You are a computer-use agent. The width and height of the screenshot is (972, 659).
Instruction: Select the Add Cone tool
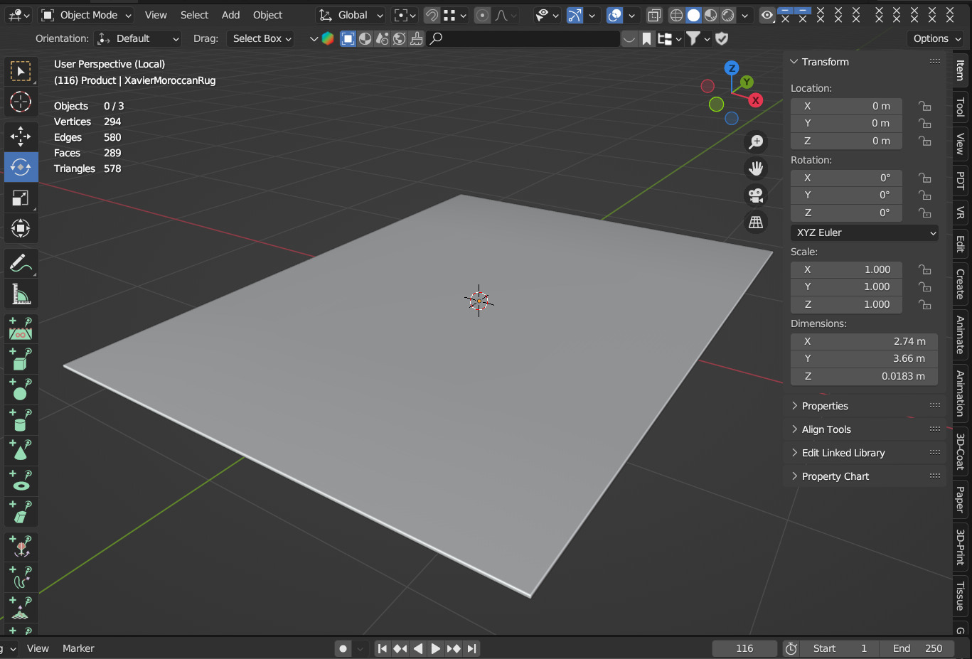(x=21, y=451)
